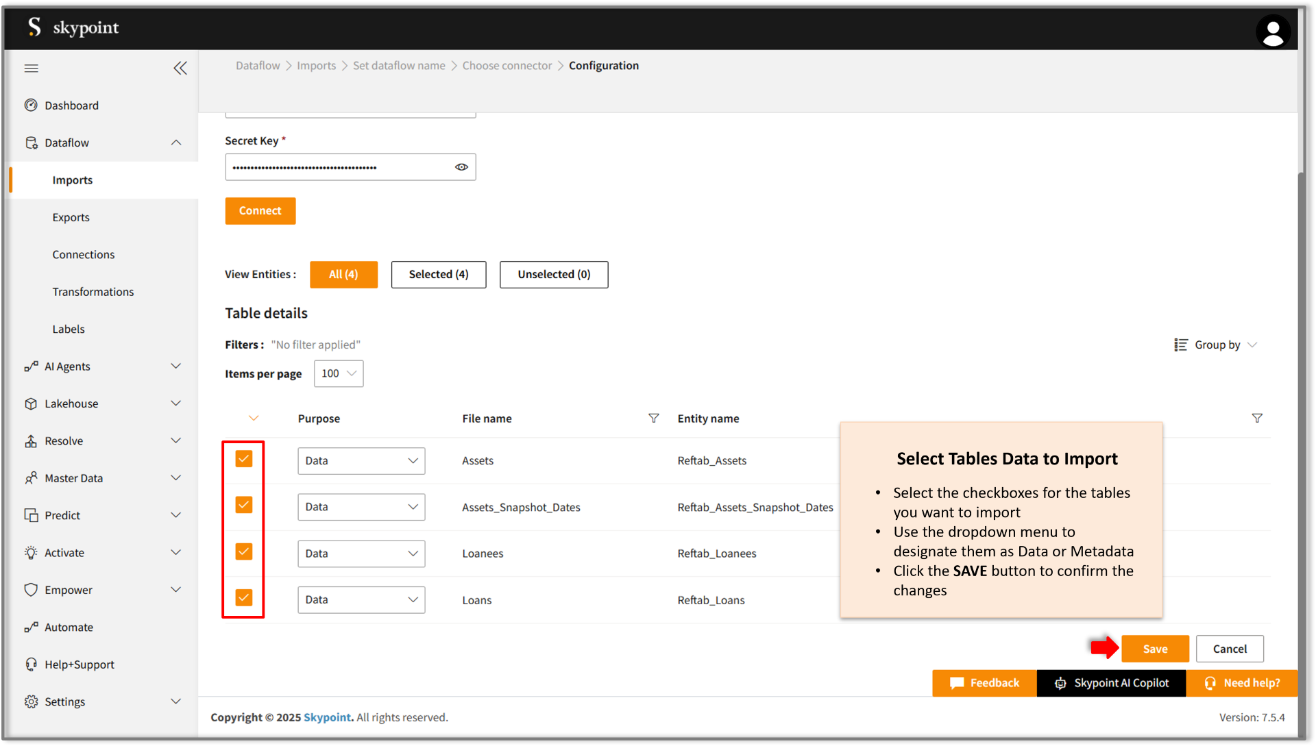Toggle the Loanees table checkbox

click(x=244, y=552)
